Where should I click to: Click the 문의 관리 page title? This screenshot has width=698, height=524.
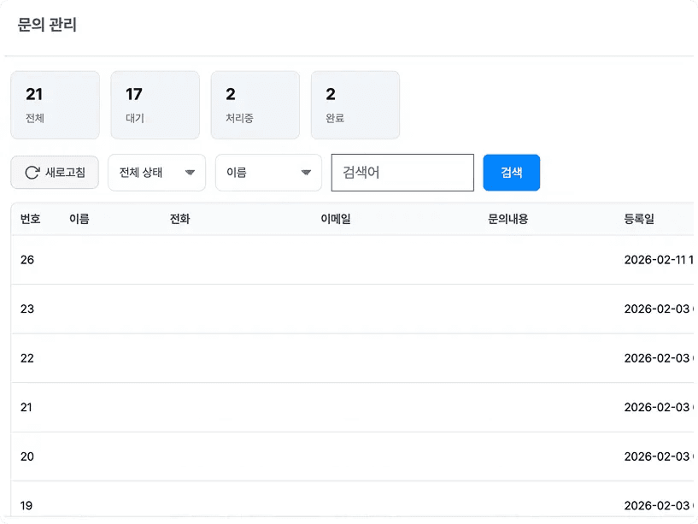coord(47,25)
